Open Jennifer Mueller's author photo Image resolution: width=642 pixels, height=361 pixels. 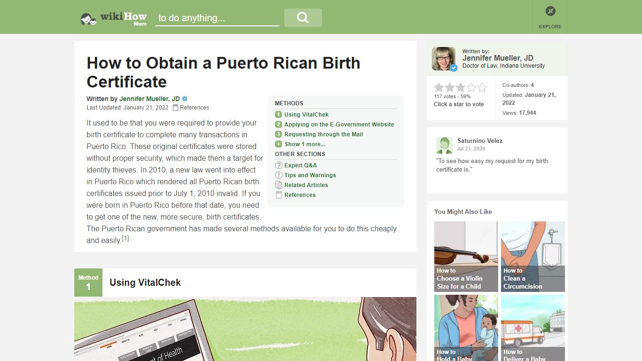444,59
